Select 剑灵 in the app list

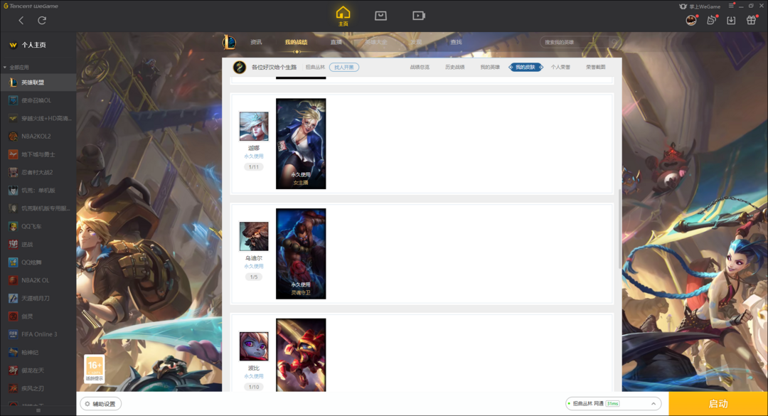coord(38,316)
